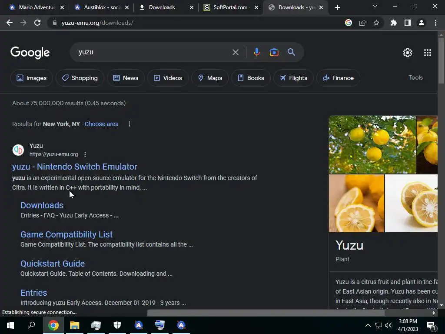Image resolution: width=445 pixels, height=334 pixels.
Task: Share this page using the share icon
Action: pyautogui.click(x=362, y=23)
